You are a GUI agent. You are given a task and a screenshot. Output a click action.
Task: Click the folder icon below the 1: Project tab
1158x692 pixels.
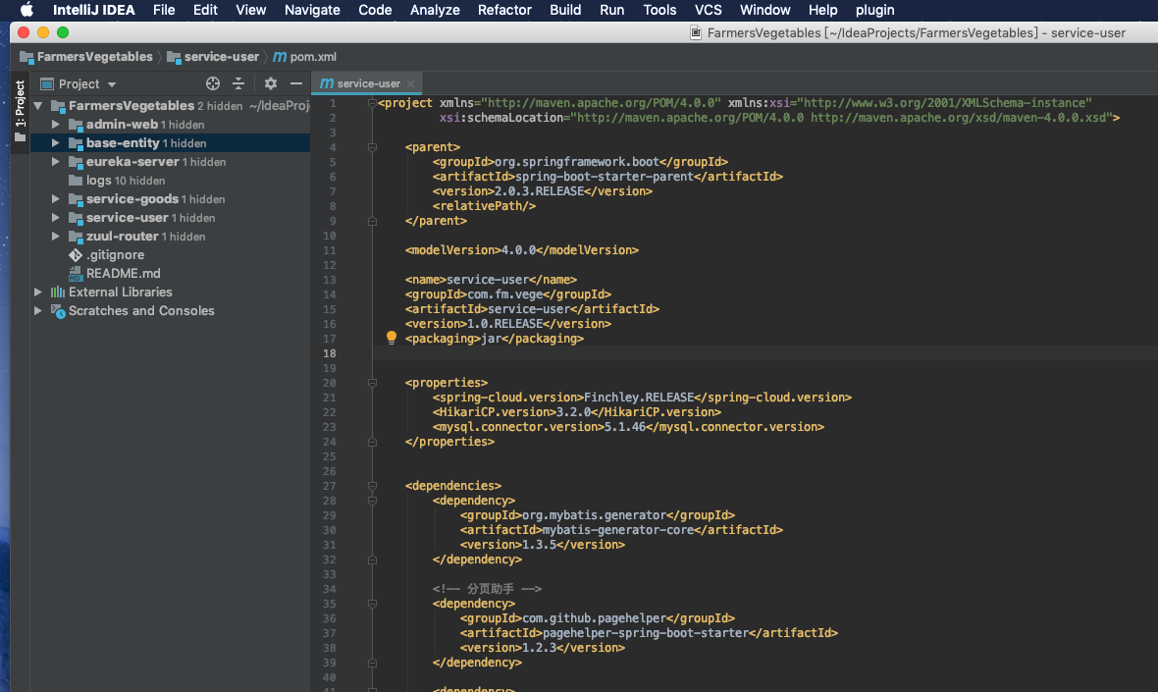click(20, 137)
